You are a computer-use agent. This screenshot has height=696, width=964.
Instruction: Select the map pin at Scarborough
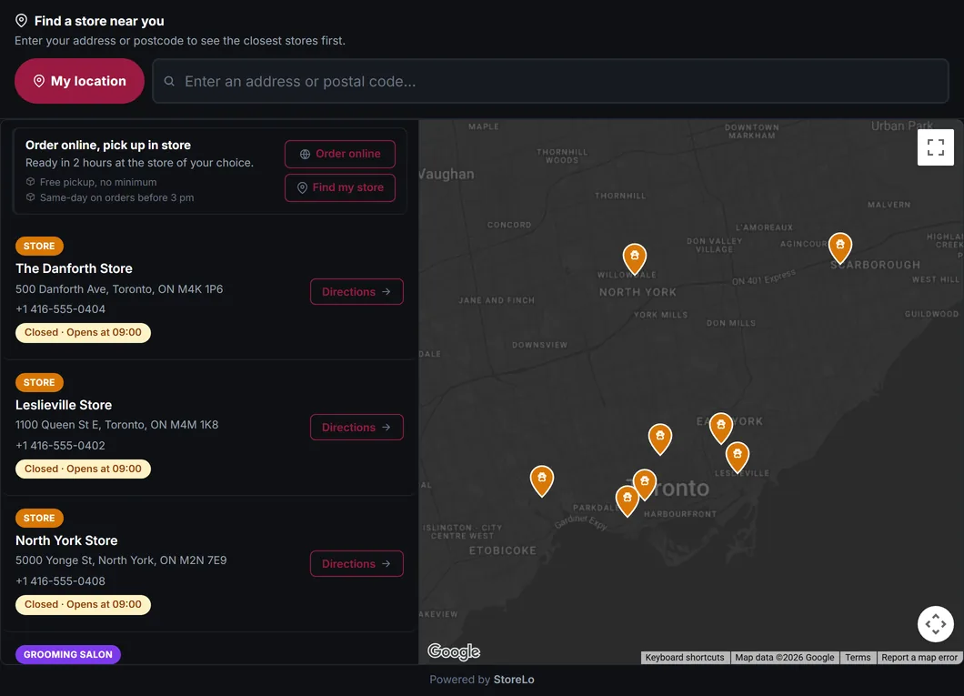(x=839, y=247)
